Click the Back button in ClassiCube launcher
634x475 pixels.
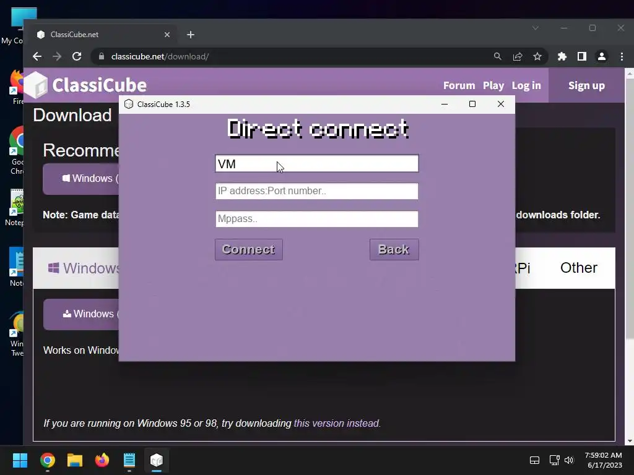coord(394,250)
